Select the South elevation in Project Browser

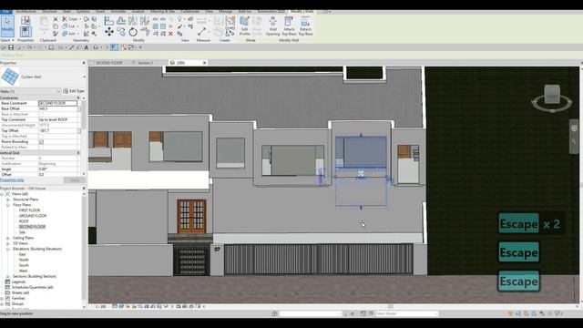24,265
